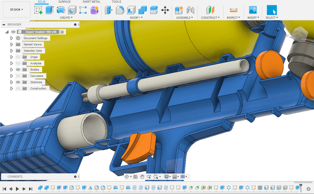Click the Create Form purple icon
The image size is (314, 194).
(94, 10)
